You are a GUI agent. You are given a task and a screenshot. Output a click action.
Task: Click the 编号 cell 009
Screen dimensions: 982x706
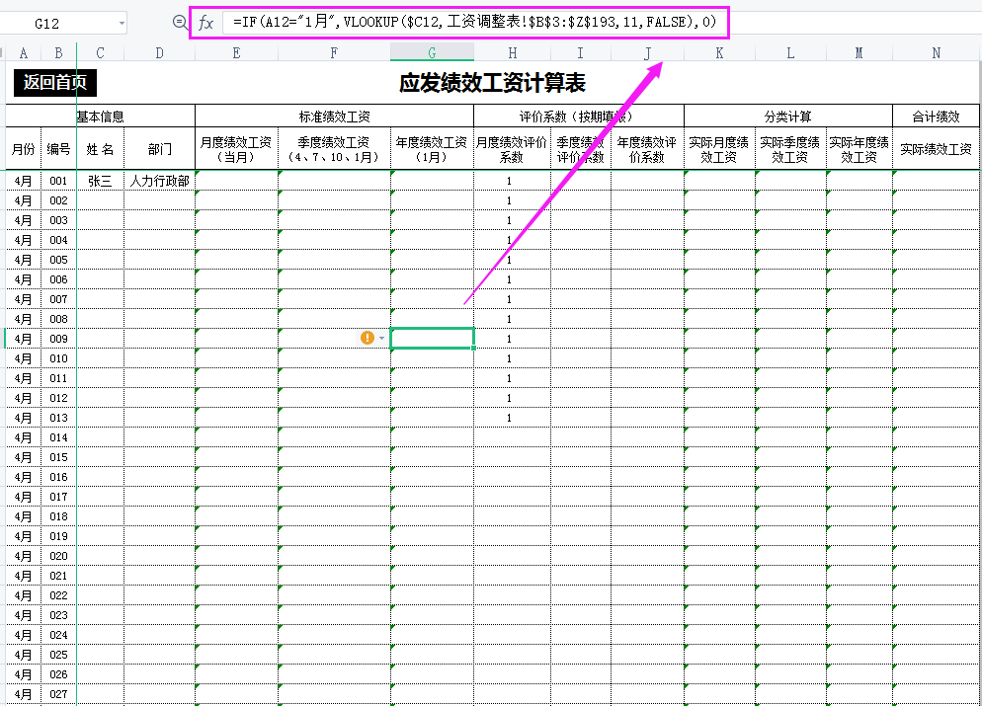pos(58,339)
